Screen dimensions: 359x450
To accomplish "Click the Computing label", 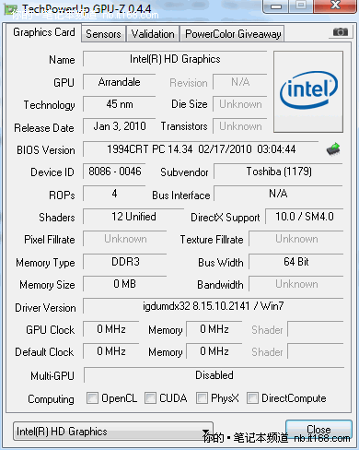I will click(51, 399).
